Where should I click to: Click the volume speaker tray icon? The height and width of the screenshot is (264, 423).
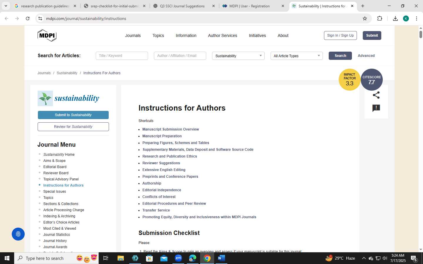385,258
